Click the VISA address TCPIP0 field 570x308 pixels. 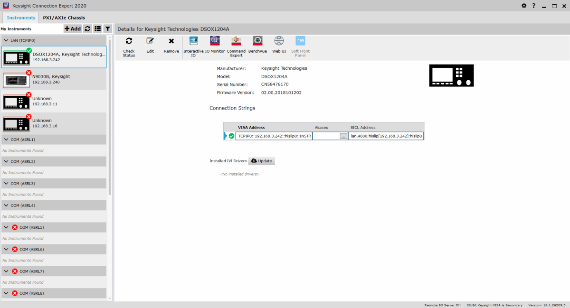click(x=274, y=136)
